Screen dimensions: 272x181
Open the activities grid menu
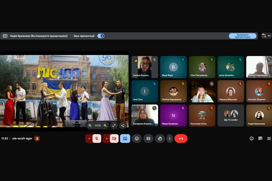click(269, 138)
